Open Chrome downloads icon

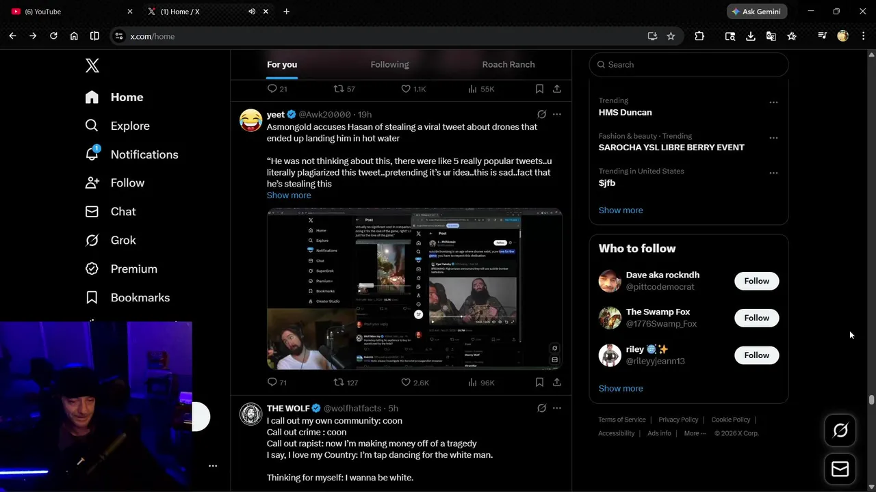pos(751,36)
